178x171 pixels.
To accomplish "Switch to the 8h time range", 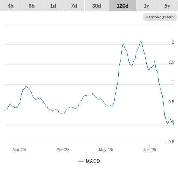I will 32,6.
